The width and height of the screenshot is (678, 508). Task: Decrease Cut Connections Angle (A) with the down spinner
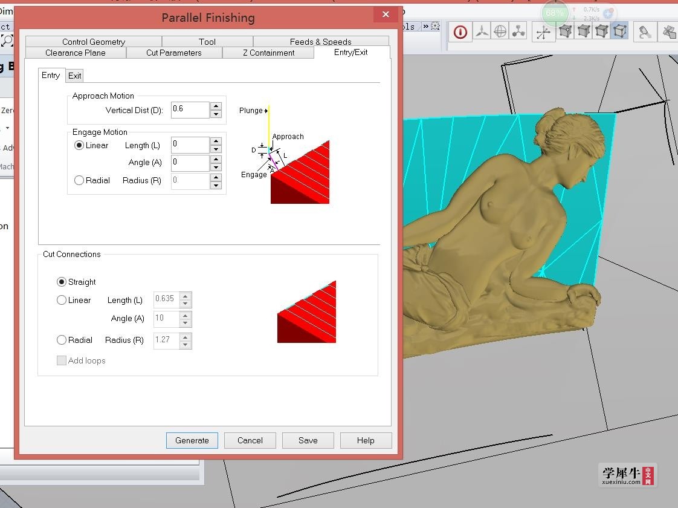[186, 323]
